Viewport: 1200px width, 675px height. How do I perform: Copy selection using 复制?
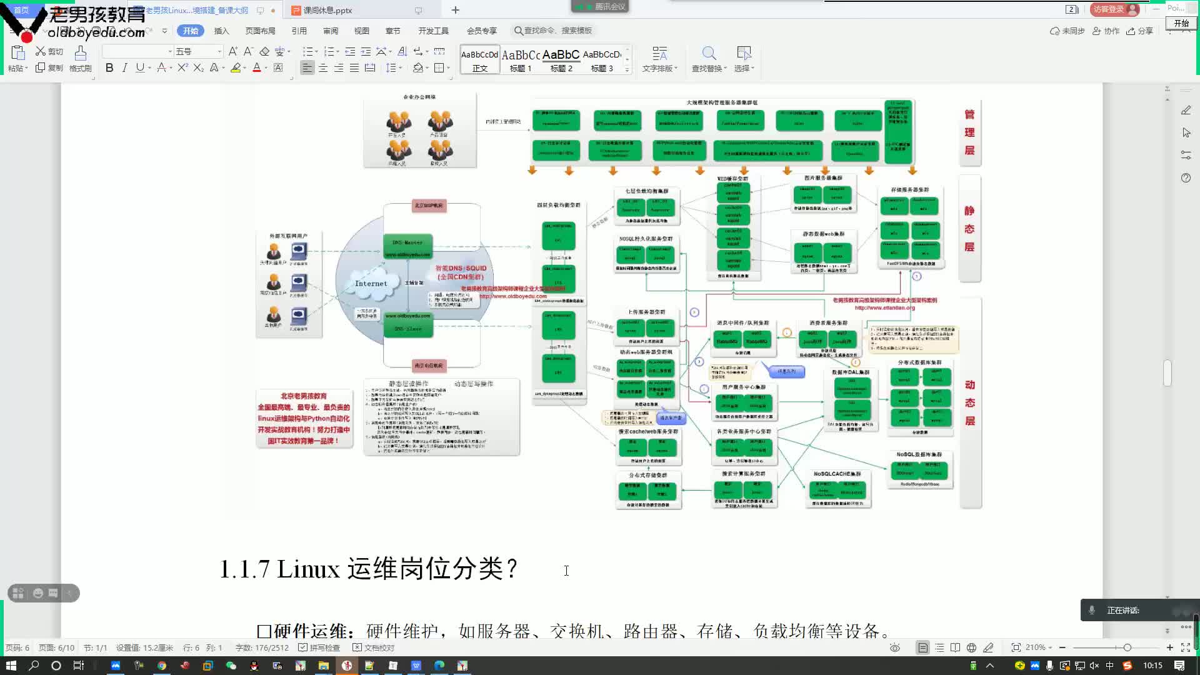coord(49,67)
